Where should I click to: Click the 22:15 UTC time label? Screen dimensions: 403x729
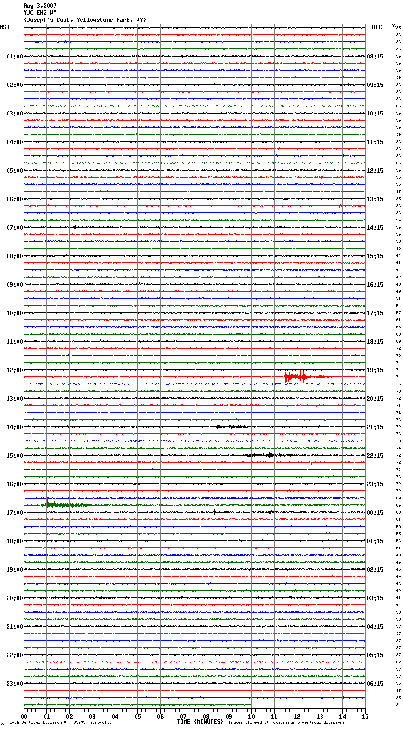tap(375, 456)
